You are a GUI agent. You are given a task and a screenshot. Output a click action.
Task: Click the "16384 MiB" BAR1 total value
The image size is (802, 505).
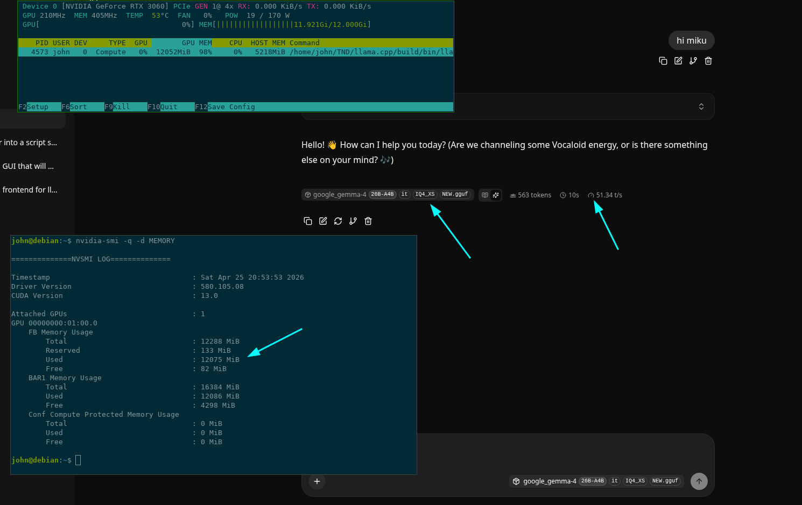pyautogui.click(x=220, y=387)
